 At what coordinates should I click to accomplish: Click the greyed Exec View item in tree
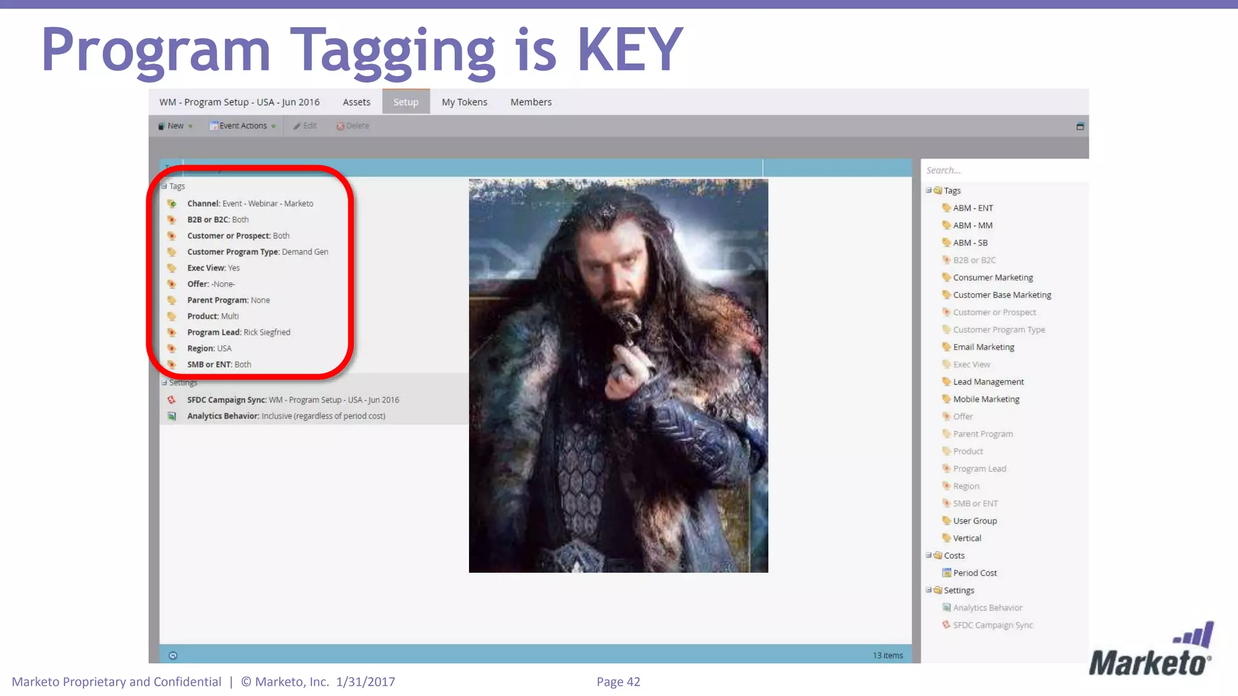(x=971, y=364)
